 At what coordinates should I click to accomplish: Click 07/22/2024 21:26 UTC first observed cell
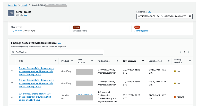(x=132, y=97)
